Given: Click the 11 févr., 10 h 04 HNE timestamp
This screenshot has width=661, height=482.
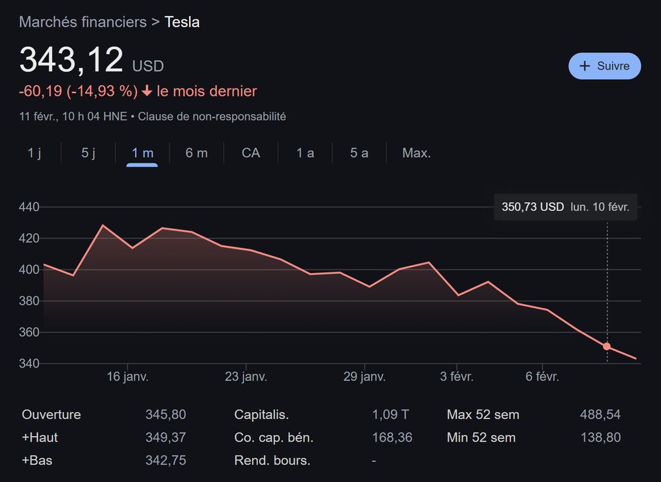Looking at the screenshot, I should (73, 116).
